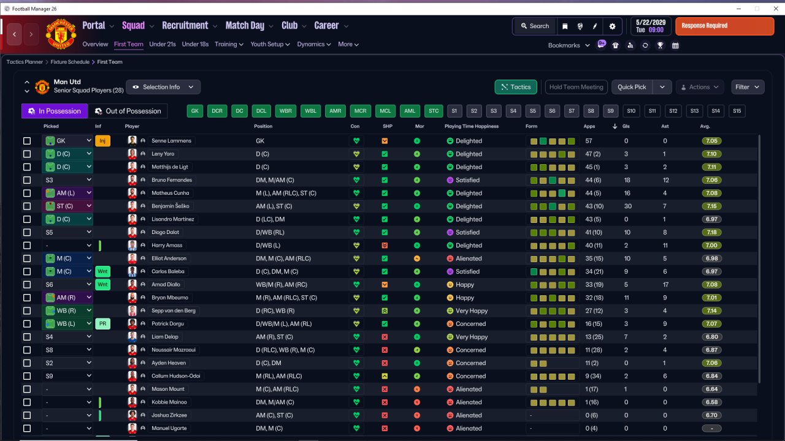Sort the table by the Apps column
Viewport: 785px width, 441px height.
(x=589, y=126)
